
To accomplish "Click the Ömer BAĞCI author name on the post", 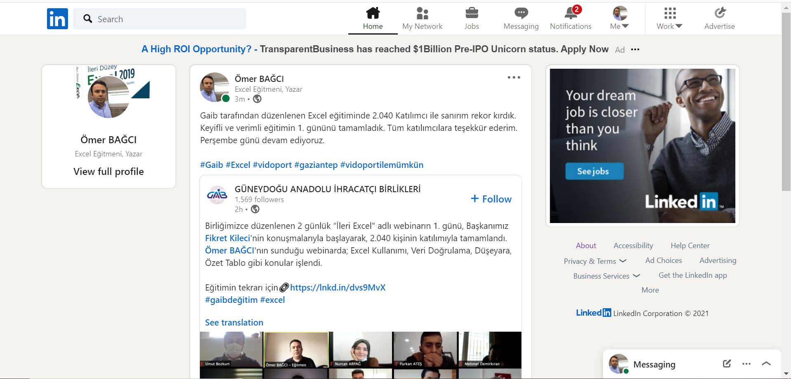I will point(259,79).
